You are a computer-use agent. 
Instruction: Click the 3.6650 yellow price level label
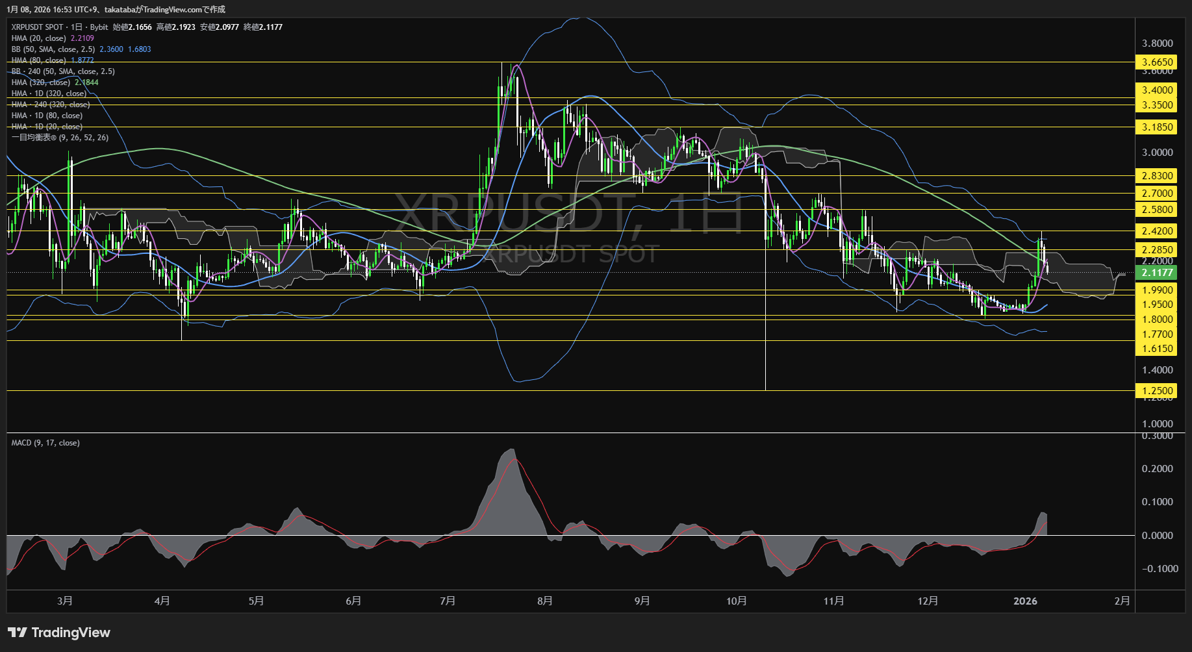point(1157,62)
